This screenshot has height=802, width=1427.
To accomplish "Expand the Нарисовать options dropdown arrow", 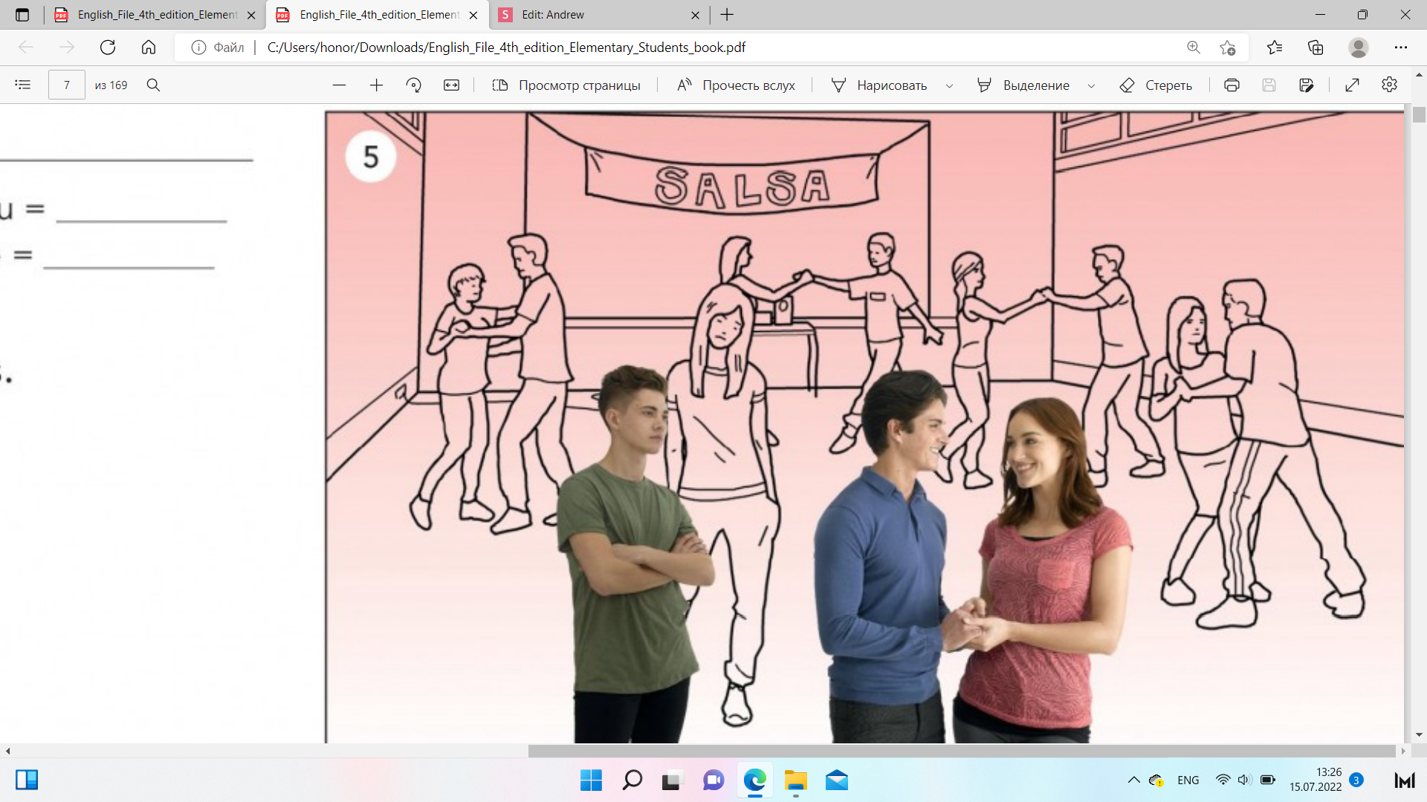I will click(x=949, y=85).
